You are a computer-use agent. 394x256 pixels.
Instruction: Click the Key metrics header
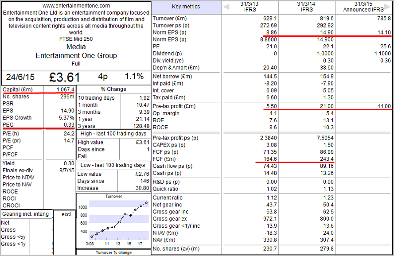[186, 7]
